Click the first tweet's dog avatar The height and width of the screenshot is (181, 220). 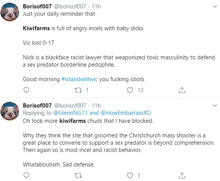pyautogui.click(x=10, y=12)
